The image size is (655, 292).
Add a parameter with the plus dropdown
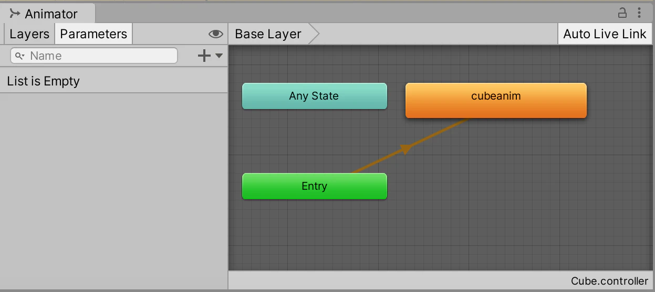pos(210,56)
